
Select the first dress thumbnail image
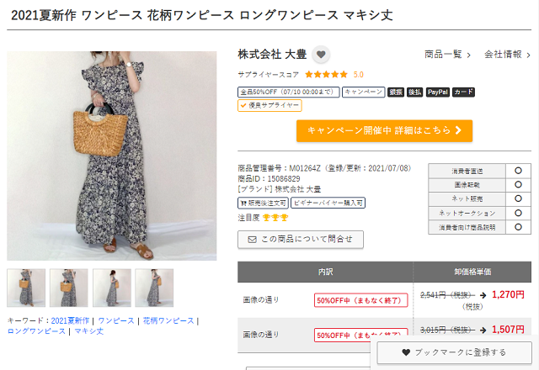coord(26,288)
